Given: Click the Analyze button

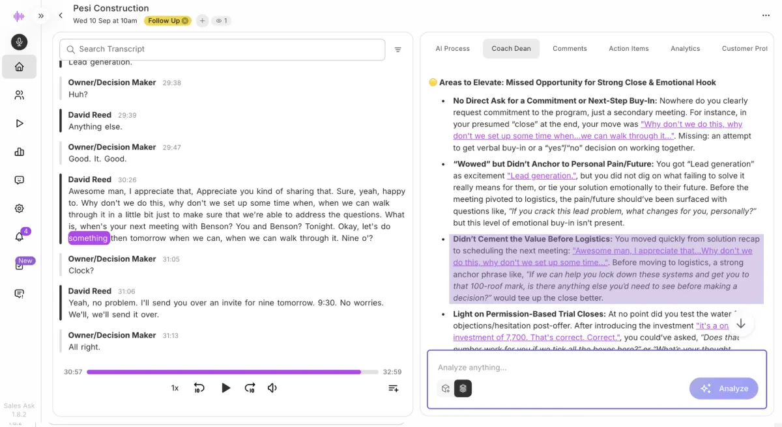Looking at the screenshot, I should pos(724,389).
